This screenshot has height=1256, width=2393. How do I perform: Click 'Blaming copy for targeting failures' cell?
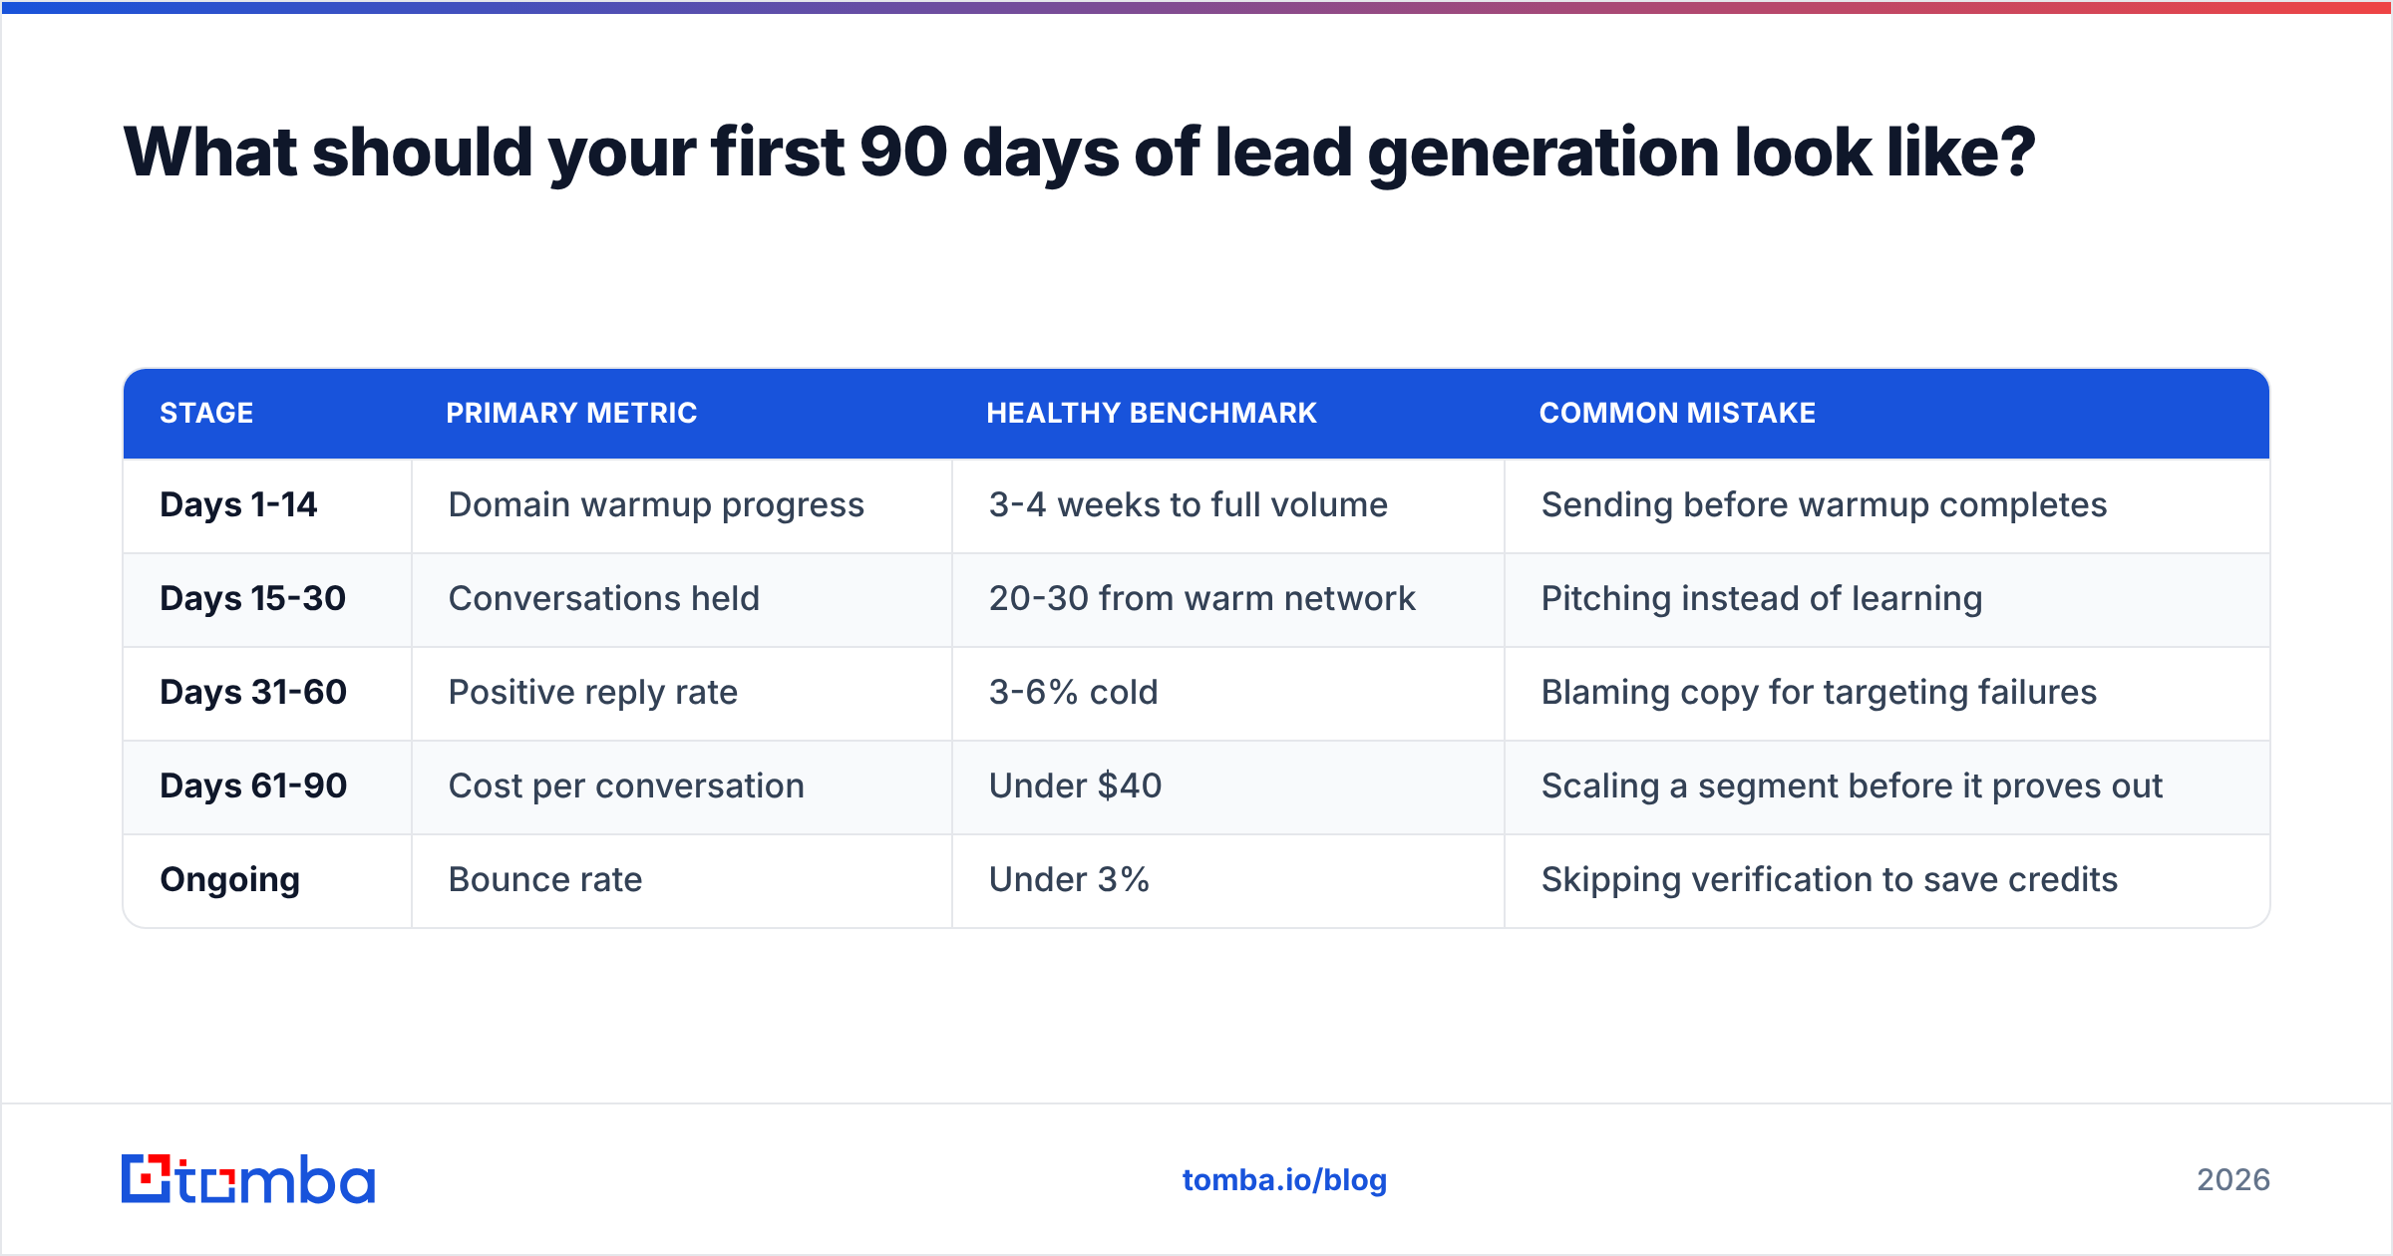1887,693
